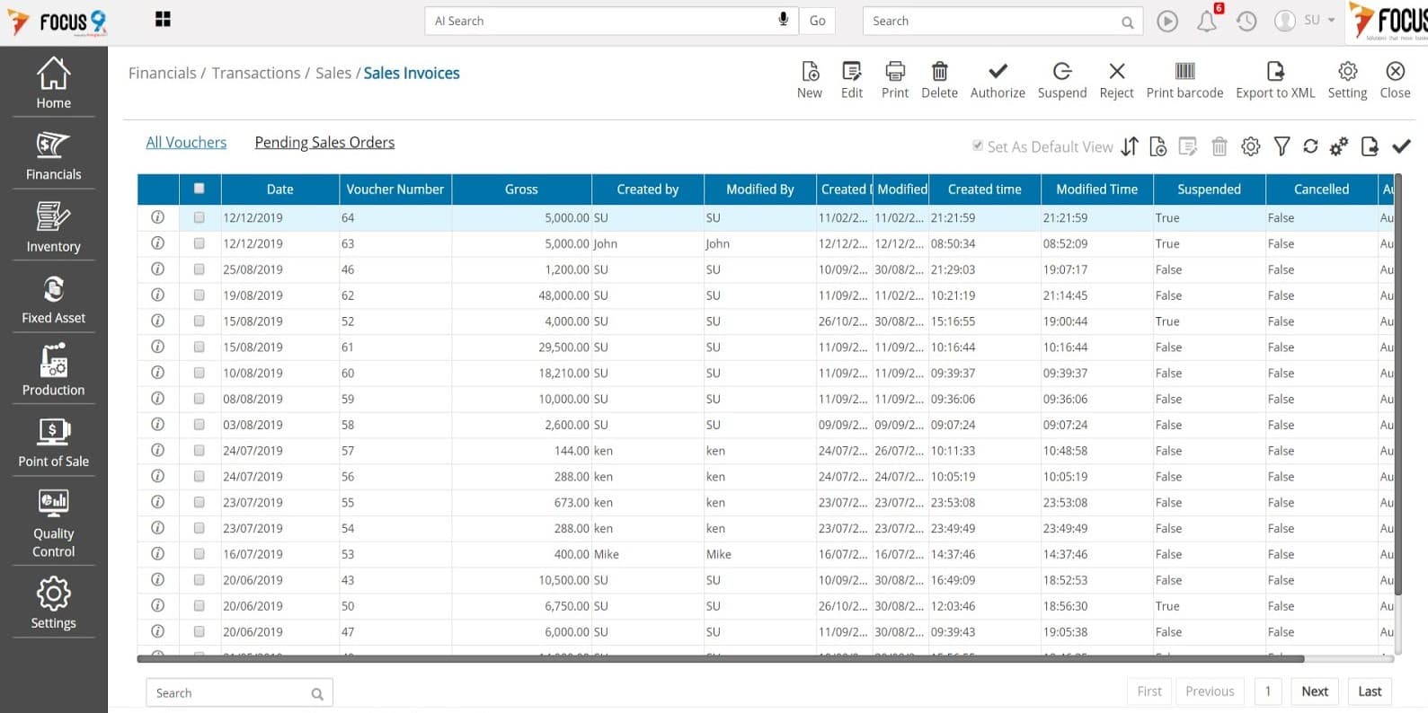Click the Transactions breadcrumb

pyautogui.click(x=256, y=73)
